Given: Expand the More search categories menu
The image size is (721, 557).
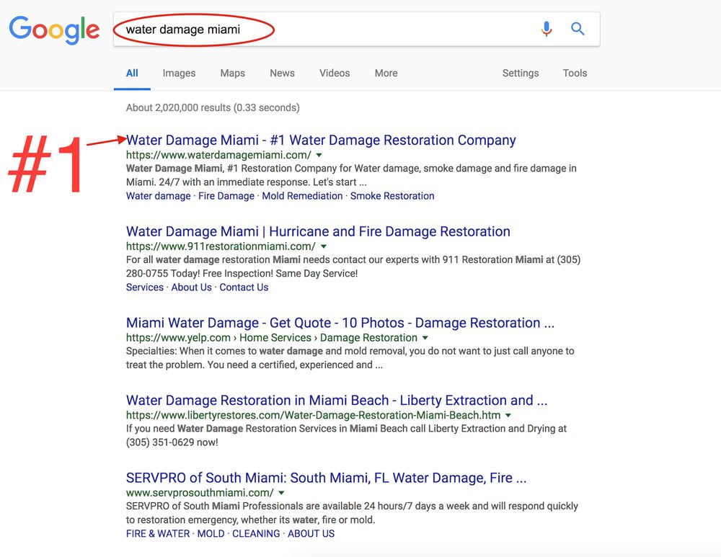Looking at the screenshot, I should click(386, 73).
